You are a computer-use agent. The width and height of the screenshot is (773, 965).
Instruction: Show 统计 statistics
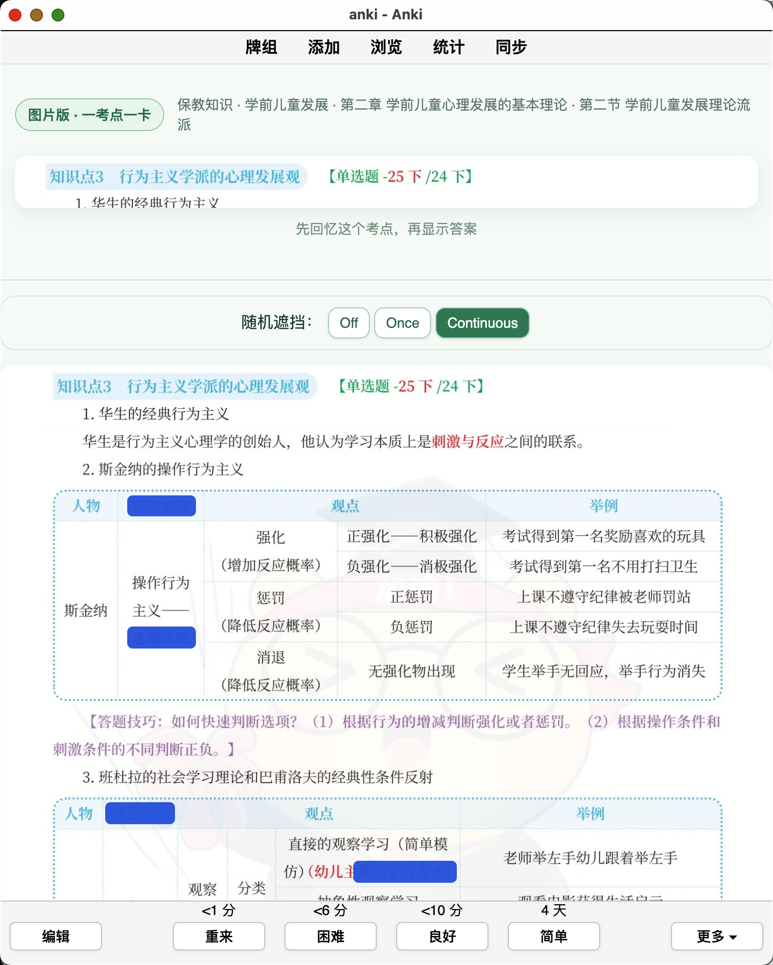(448, 47)
